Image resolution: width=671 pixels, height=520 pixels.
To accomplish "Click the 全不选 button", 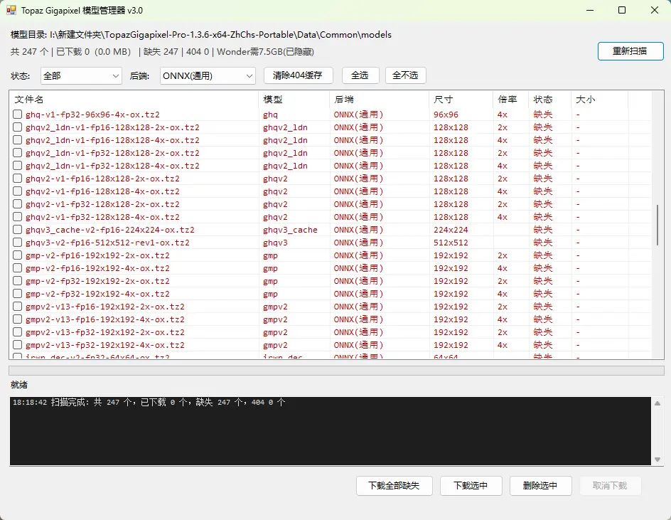I will tap(405, 75).
